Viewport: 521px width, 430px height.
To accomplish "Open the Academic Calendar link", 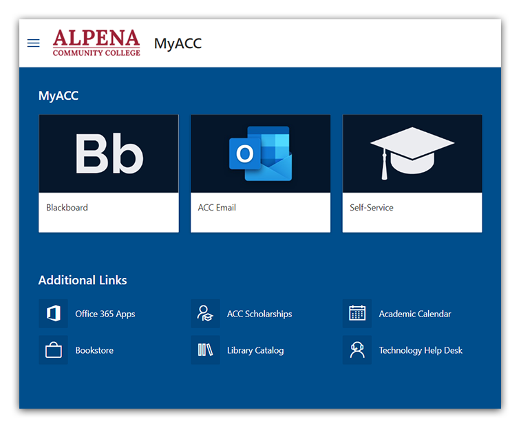I will pyautogui.click(x=415, y=314).
